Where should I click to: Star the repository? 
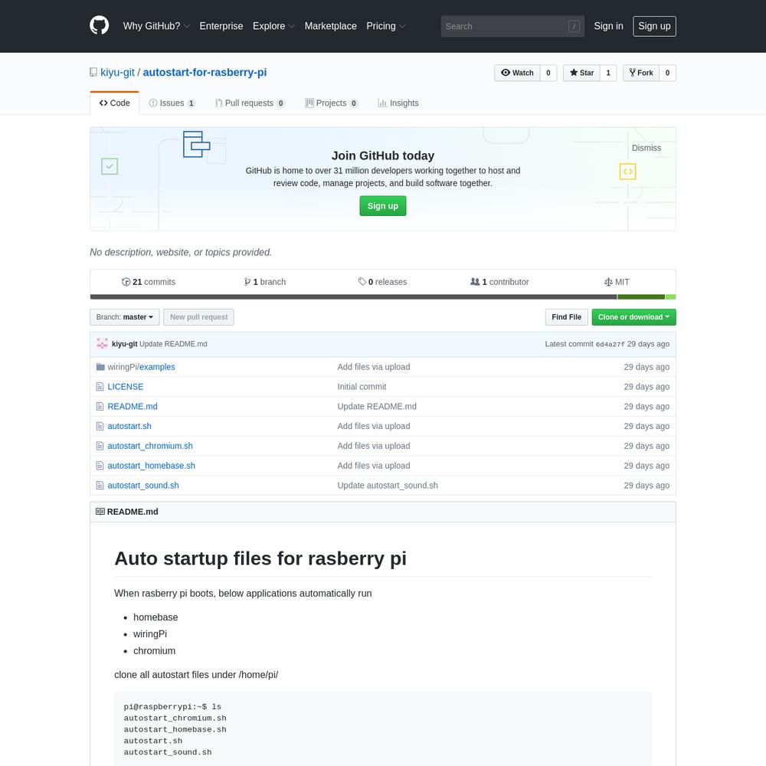tap(581, 73)
